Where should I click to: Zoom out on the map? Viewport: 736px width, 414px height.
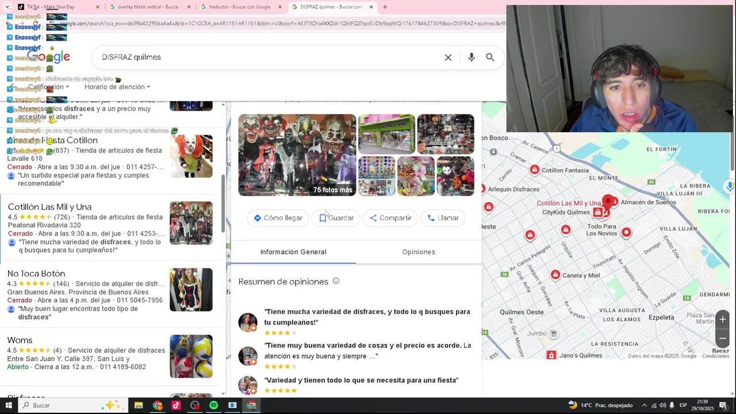[723, 338]
